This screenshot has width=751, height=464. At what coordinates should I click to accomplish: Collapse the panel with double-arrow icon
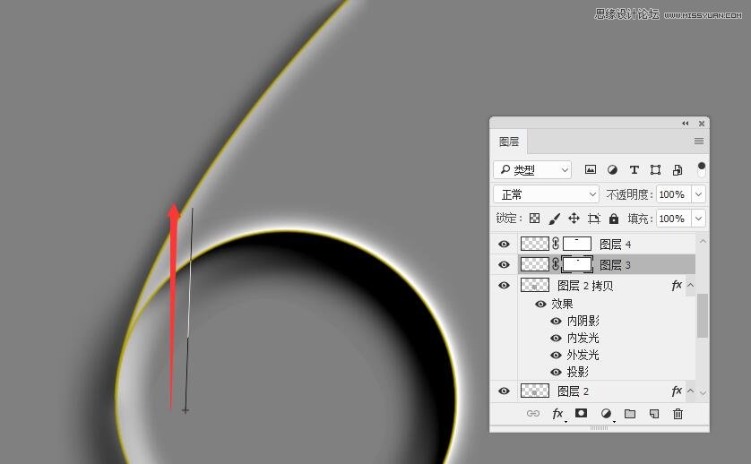pos(686,124)
